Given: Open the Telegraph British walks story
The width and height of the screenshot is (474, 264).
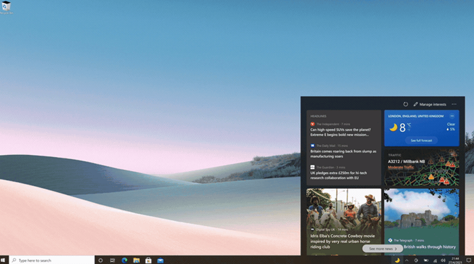Looking at the screenshot, I should pyautogui.click(x=422, y=222).
